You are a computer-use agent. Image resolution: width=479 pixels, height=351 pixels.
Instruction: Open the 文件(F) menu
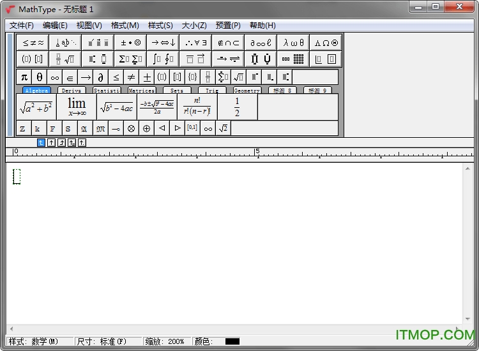(x=21, y=26)
